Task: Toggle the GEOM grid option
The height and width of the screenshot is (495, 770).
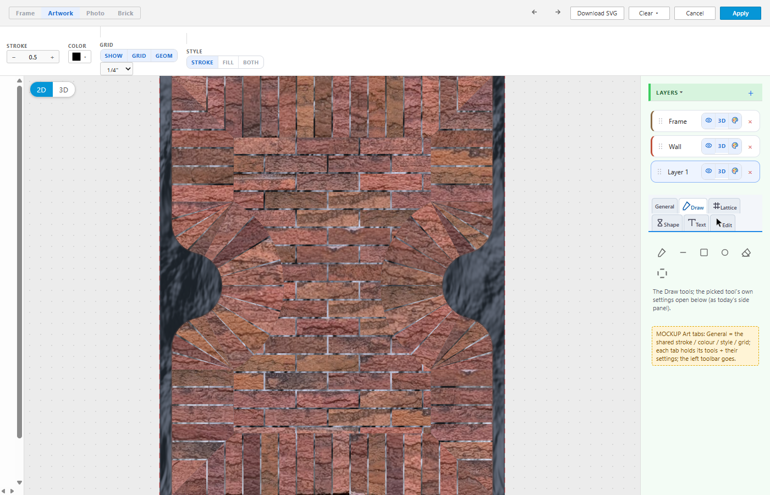Action: [x=164, y=56]
